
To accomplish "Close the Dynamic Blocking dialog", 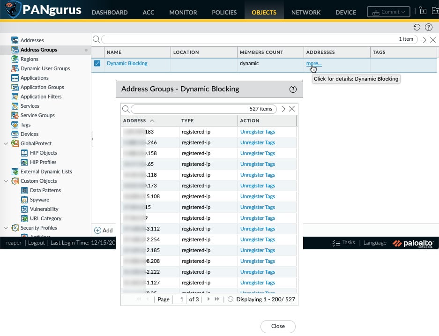I will tap(278, 326).
